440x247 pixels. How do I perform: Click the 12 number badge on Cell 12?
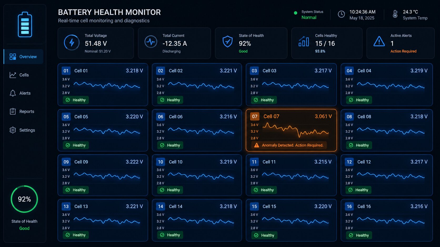(x=349, y=162)
